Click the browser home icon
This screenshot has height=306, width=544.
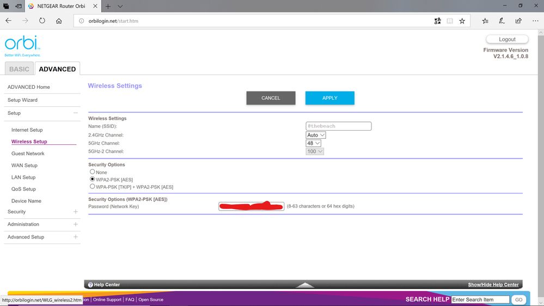[59, 21]
